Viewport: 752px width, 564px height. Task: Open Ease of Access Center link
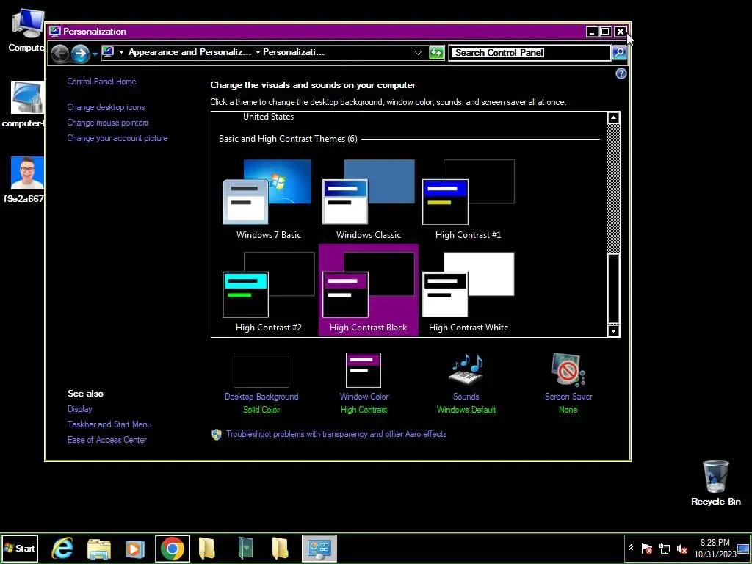pyautogui.click(x=107, y=440)
